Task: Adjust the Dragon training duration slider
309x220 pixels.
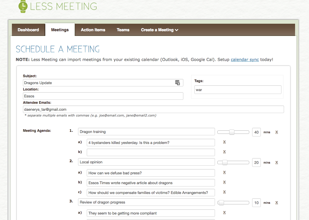Action: (232, 132)
